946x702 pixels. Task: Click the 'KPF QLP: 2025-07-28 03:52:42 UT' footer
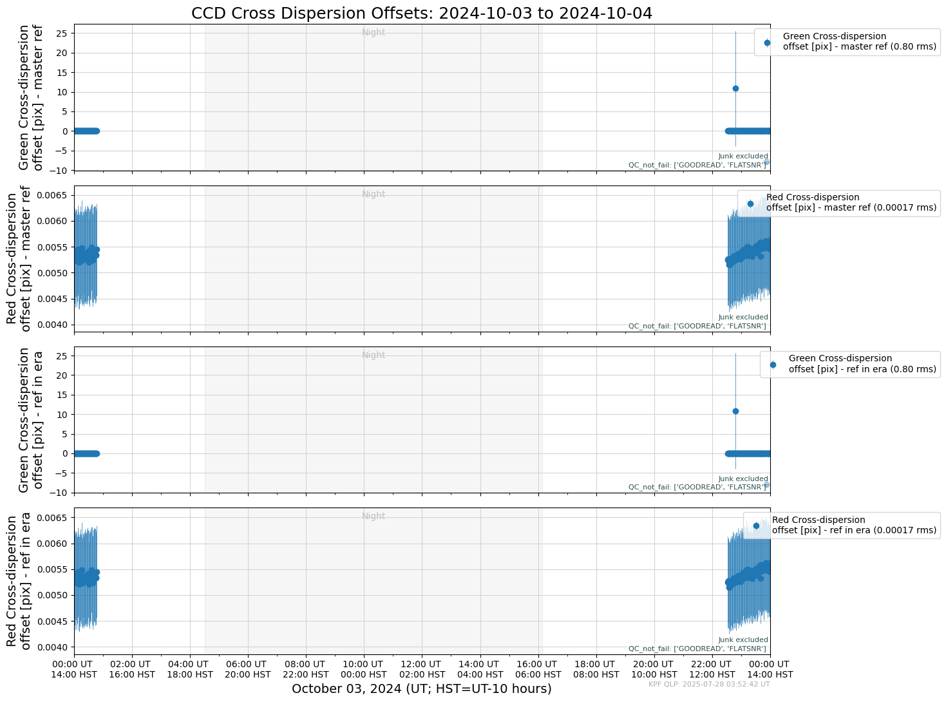pos(709,684)
